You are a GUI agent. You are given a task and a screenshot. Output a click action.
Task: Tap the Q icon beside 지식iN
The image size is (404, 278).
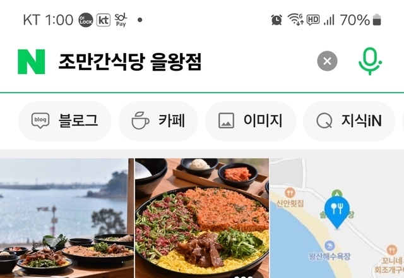point(324,121)
